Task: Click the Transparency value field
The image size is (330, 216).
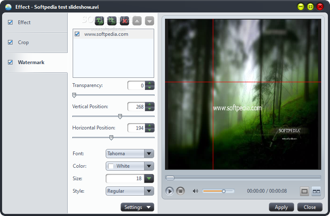Action: coord(136,86)
